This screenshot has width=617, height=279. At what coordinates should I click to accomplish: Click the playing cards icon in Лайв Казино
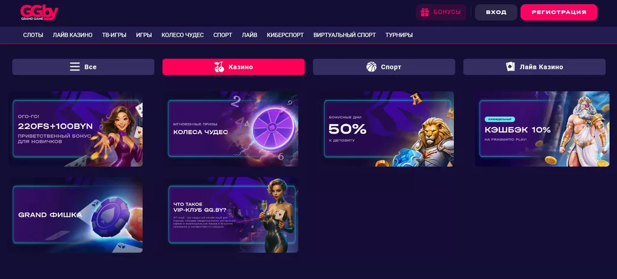[510, 67]
